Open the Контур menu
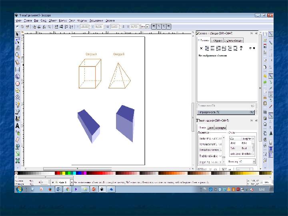Image resolution: width=288 pixels, height=216 pixels. [x=63, y=20]
